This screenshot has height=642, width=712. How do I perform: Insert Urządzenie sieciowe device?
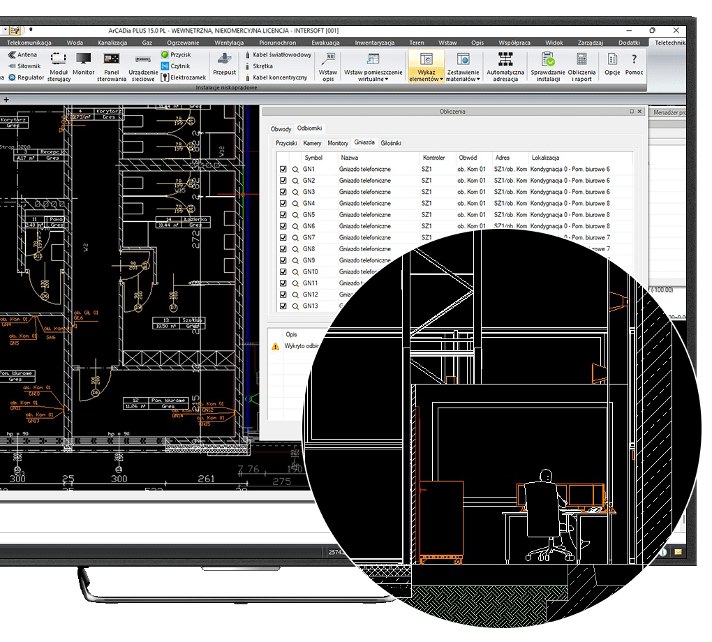143,66
